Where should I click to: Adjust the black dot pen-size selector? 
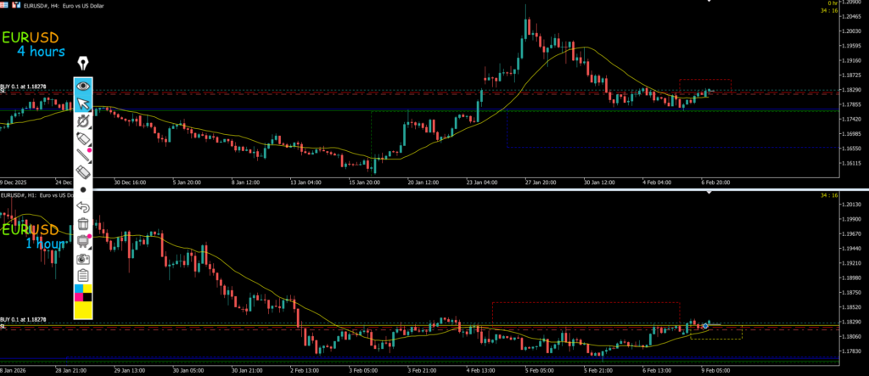tap(83, 189)
